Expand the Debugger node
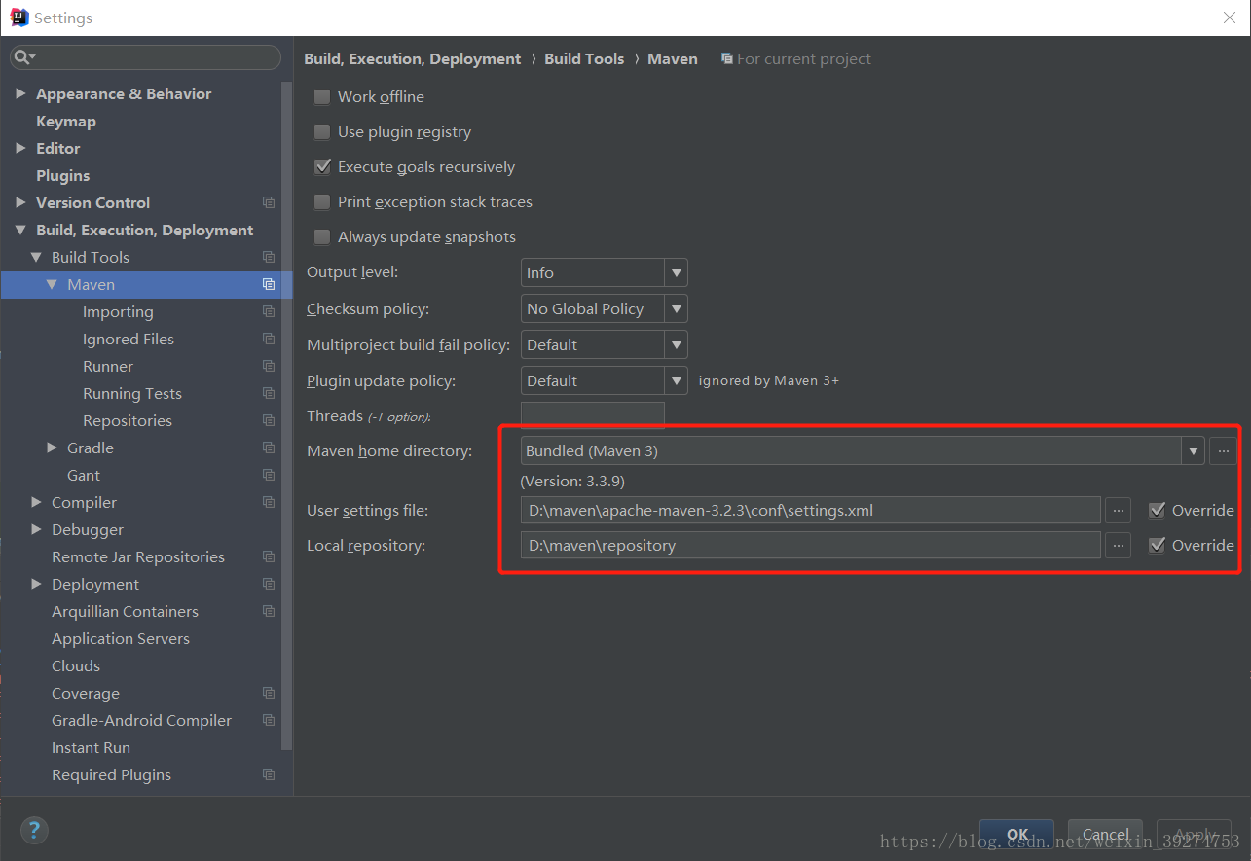 37,529
